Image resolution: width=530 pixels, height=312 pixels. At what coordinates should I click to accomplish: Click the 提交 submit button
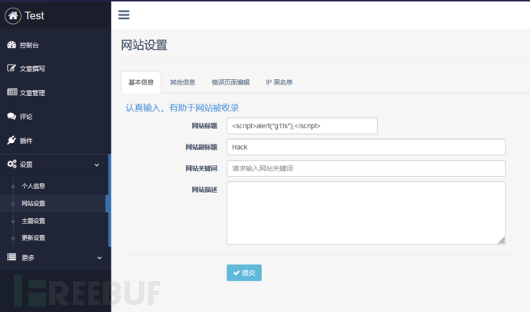244,273
